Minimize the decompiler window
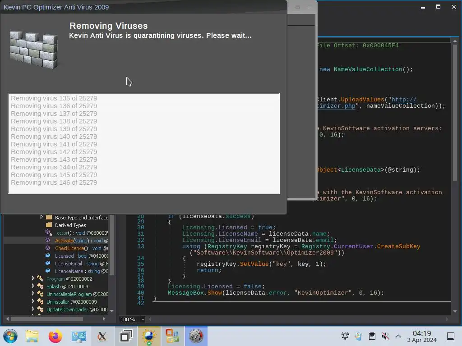This screenshot has width=462, height=346. (x=423, y=7)
